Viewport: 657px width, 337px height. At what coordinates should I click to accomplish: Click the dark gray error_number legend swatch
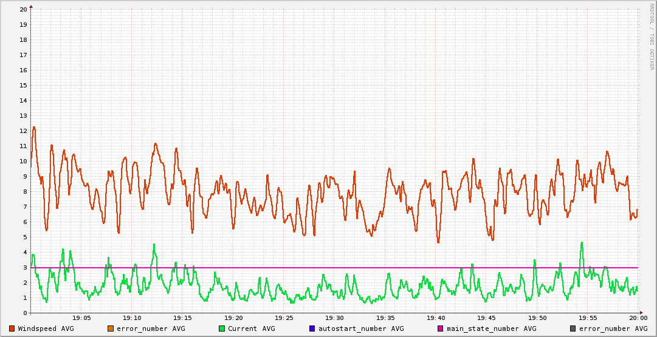click(x=573, y=328)
